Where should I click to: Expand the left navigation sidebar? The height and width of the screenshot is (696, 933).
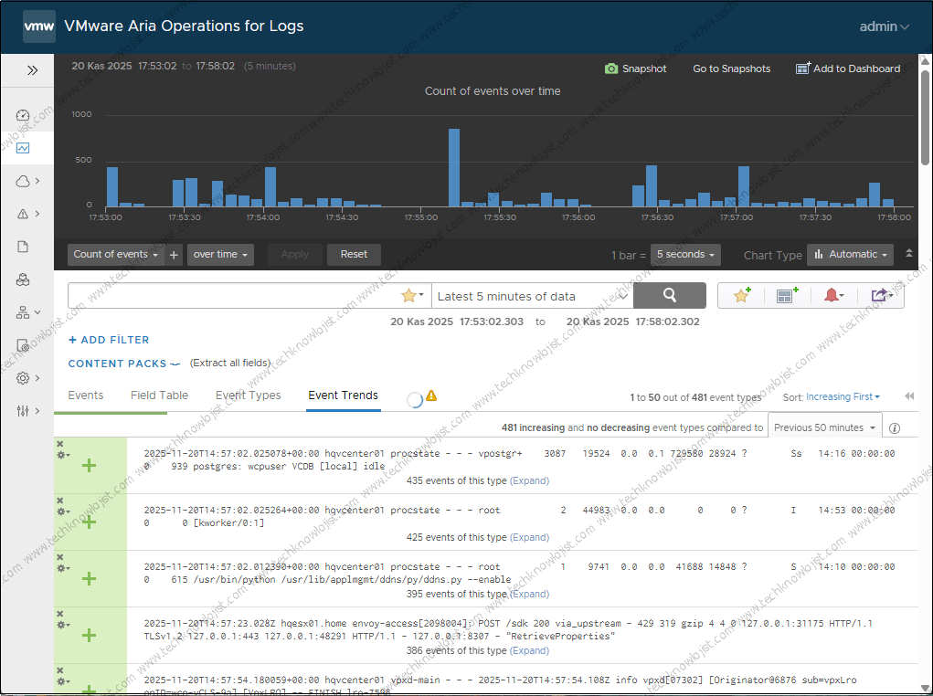(32, 70)
